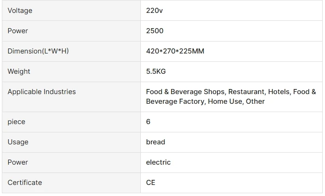
Task: Click the Voltage label cell
Action: pos(20,11)
